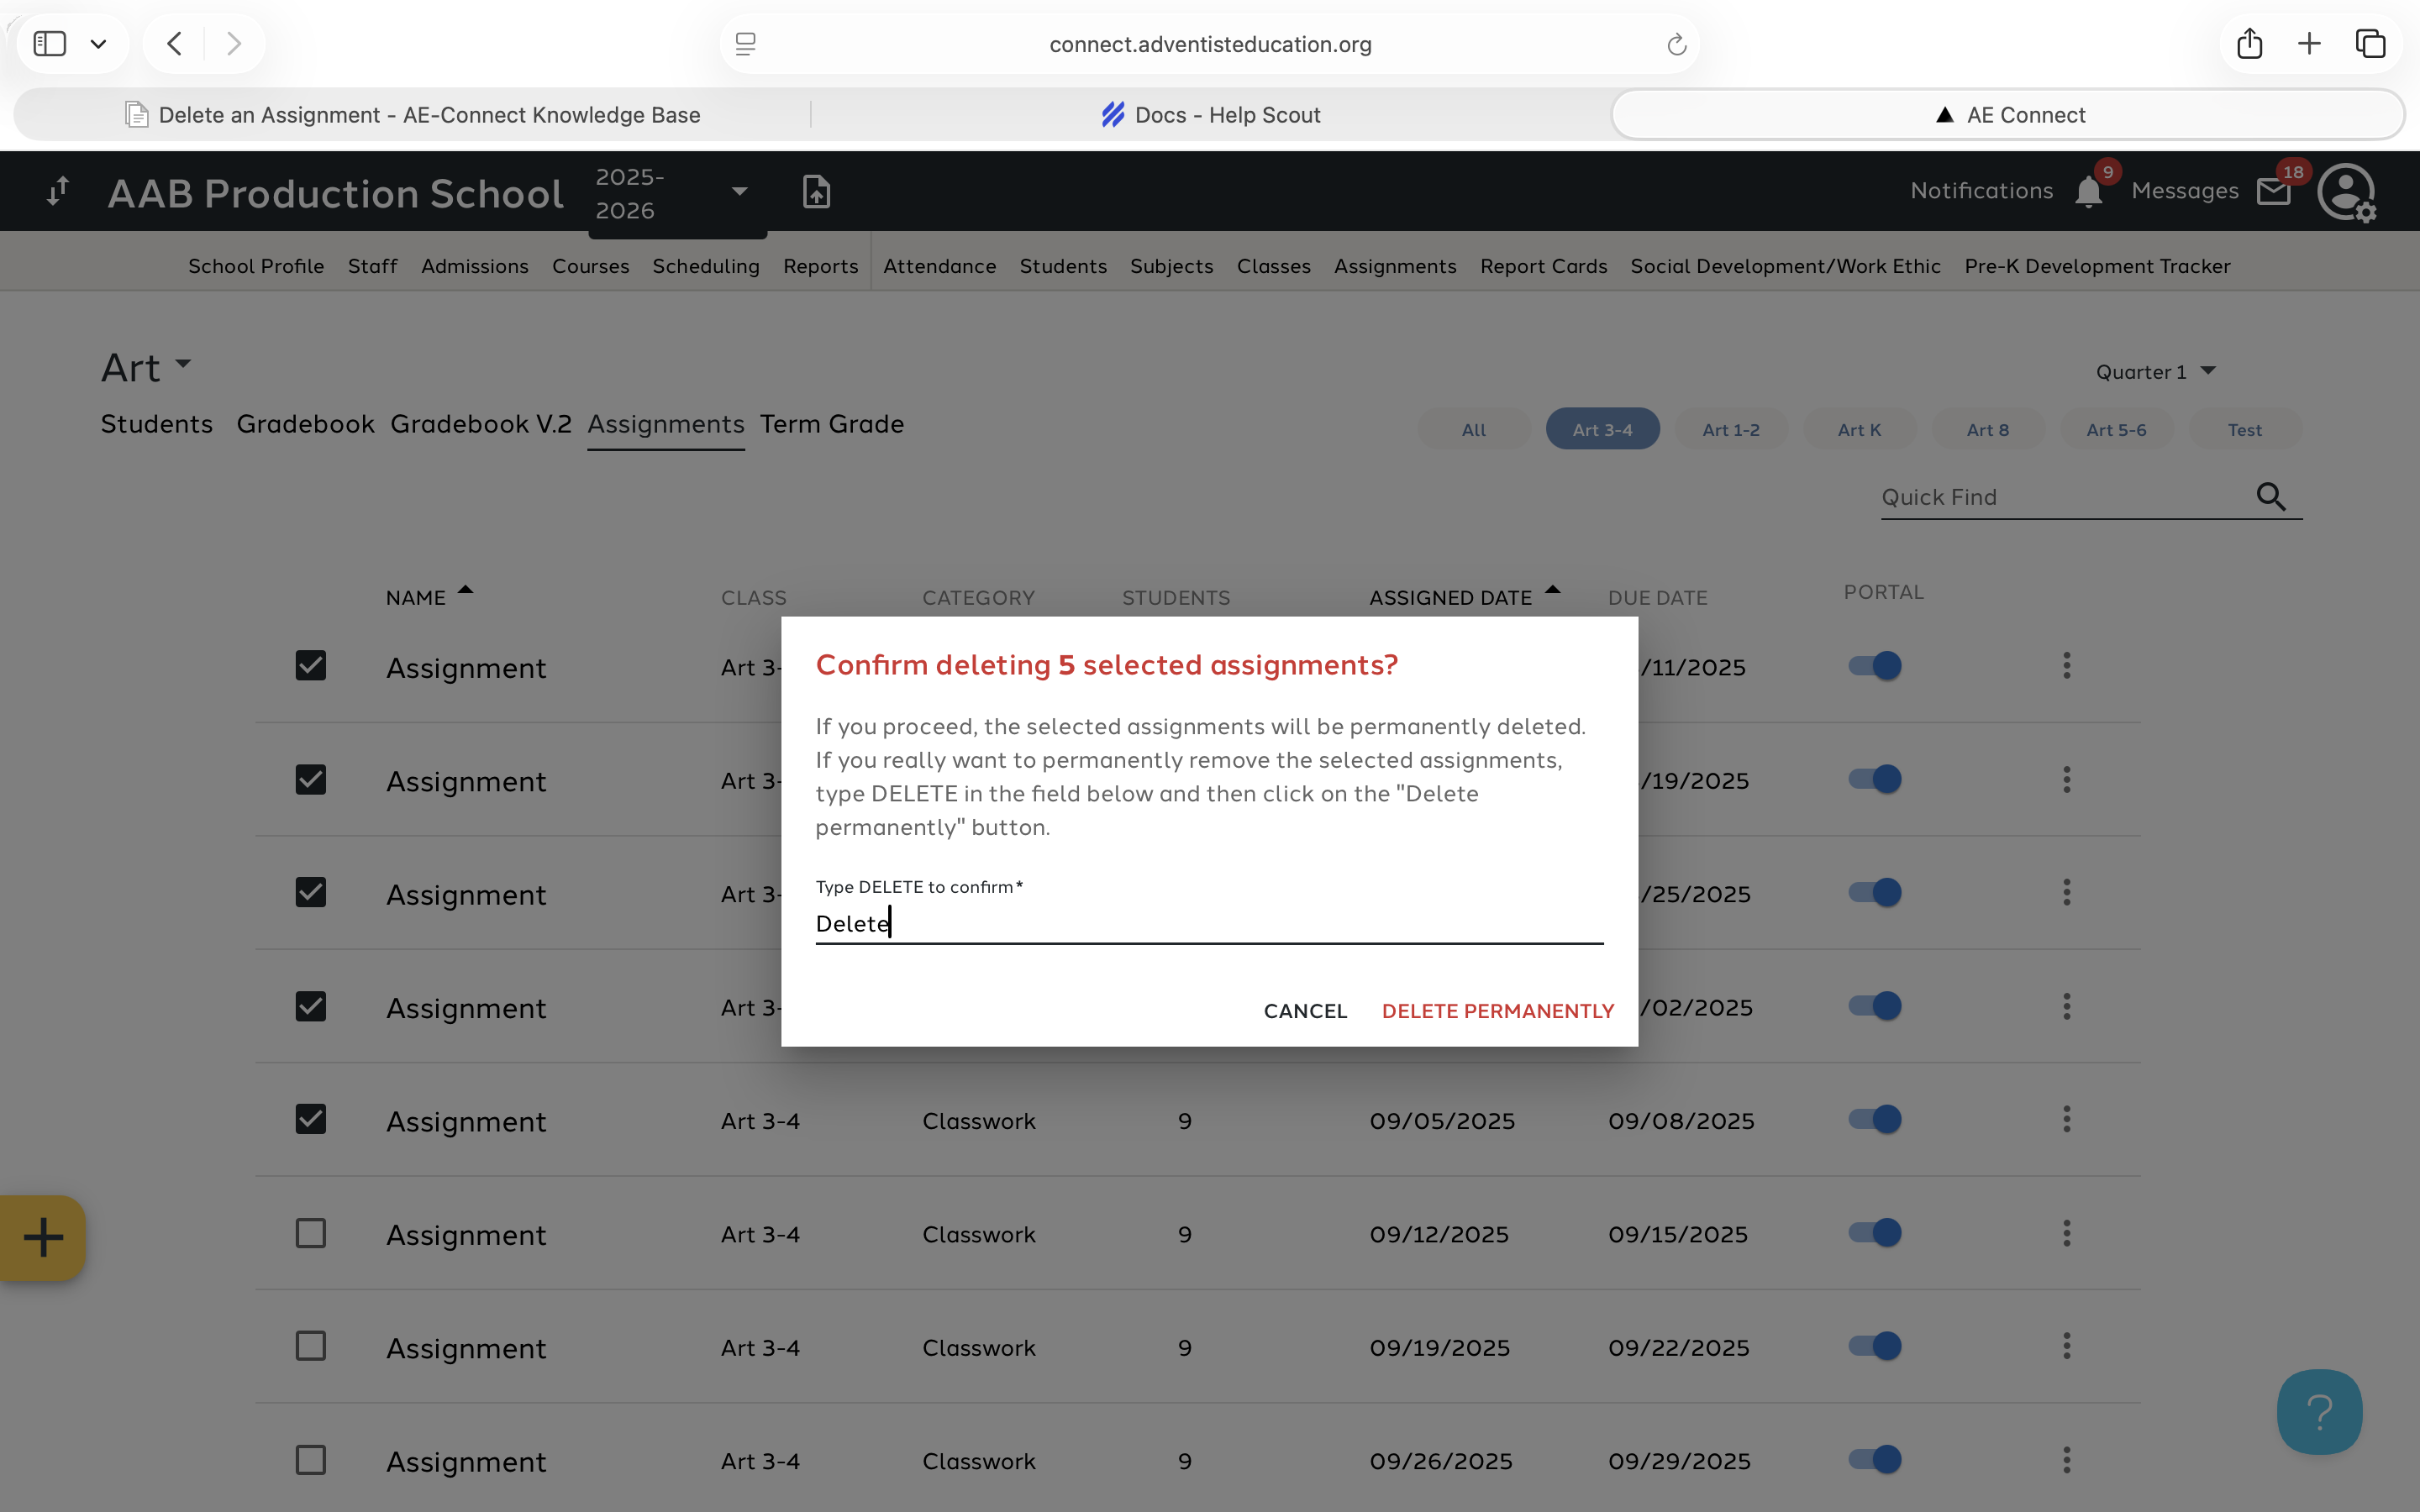
Task: Open the user account settings avatar
Action: tap(2345, 191)
